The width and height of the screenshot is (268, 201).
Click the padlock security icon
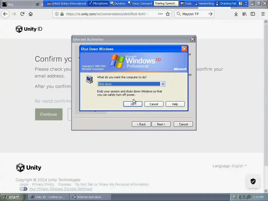pyautogui.click(x=62, y=14)
